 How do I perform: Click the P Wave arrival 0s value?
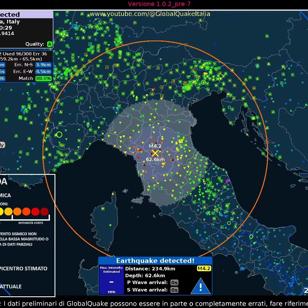(174, 282)
